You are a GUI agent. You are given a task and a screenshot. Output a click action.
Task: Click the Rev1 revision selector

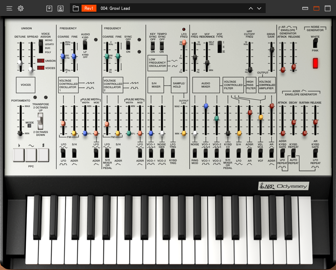89,8
